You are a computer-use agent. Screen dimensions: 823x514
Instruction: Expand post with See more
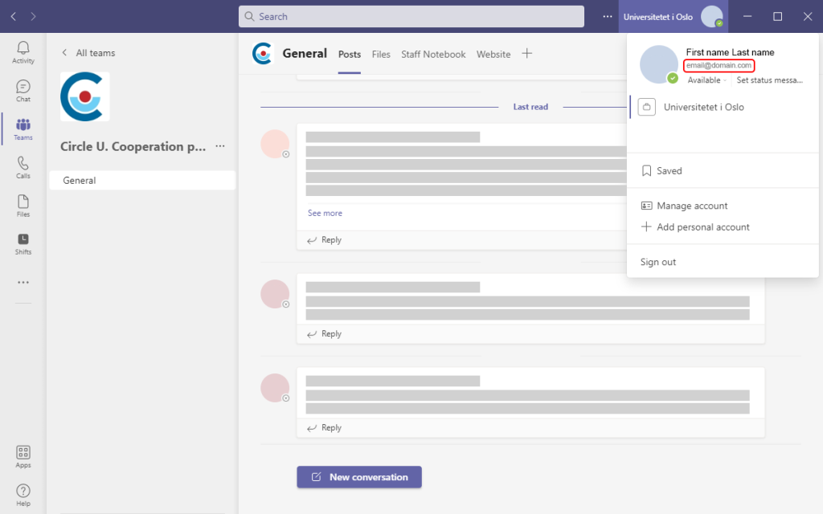(325, 214)
